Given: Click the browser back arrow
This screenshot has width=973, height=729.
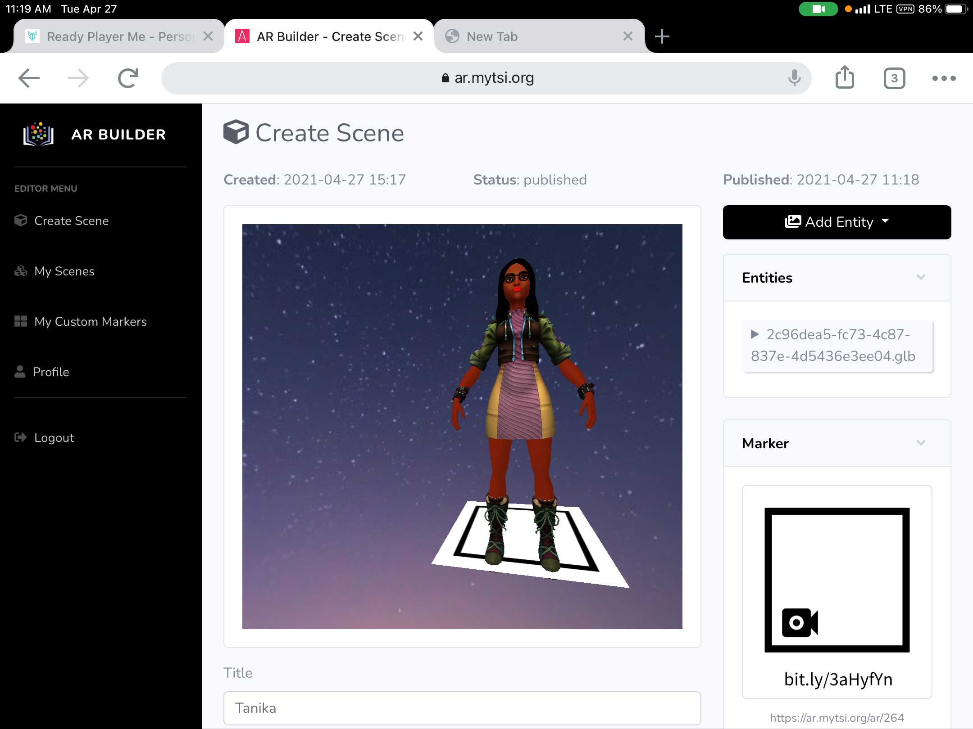Looking at the screenshot, I should pyautogui.click(x=29, y=78).
